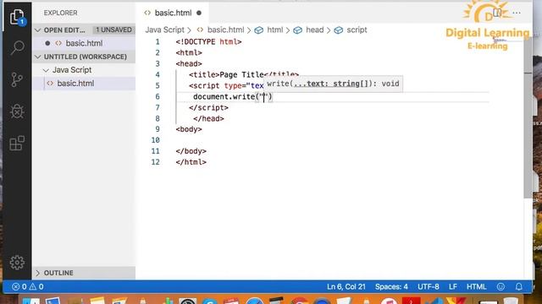
Task: Open the Debug view with bug icon
Action: tap(17, 111)
